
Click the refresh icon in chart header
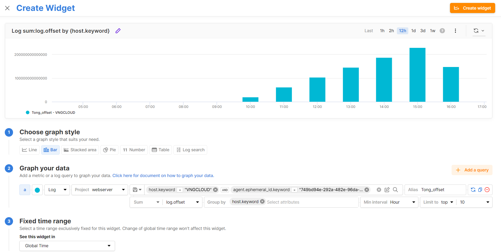tap(476, 31)
